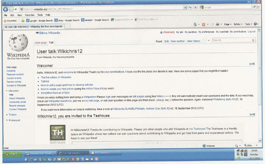Click the blue Help question mark icon
This screenshot has width=265, height=164.
[255, 24]
